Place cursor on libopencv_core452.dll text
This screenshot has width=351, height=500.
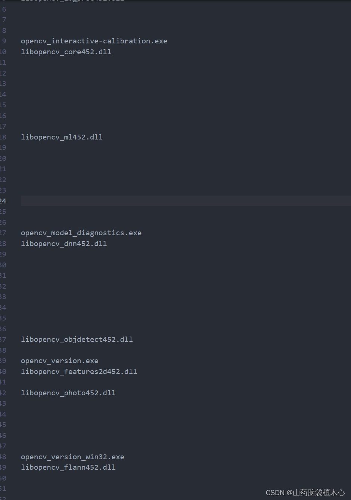pyautogui.click(x=66, y=52)
